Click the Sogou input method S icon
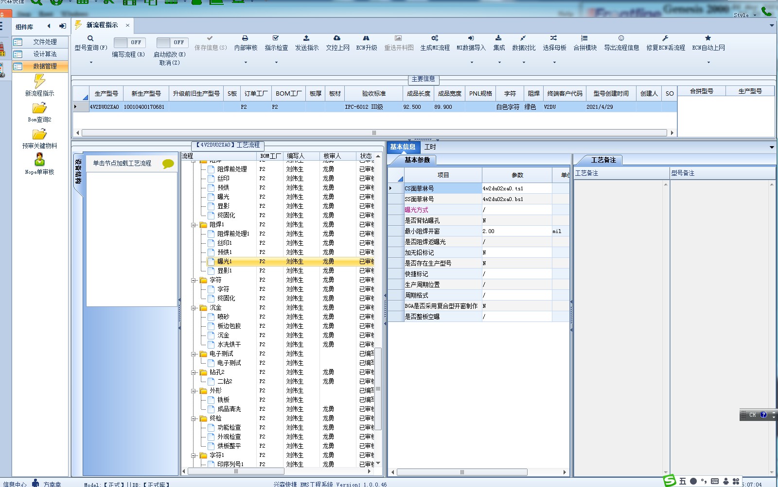This screenshot has height=487, width=778. 670,481
